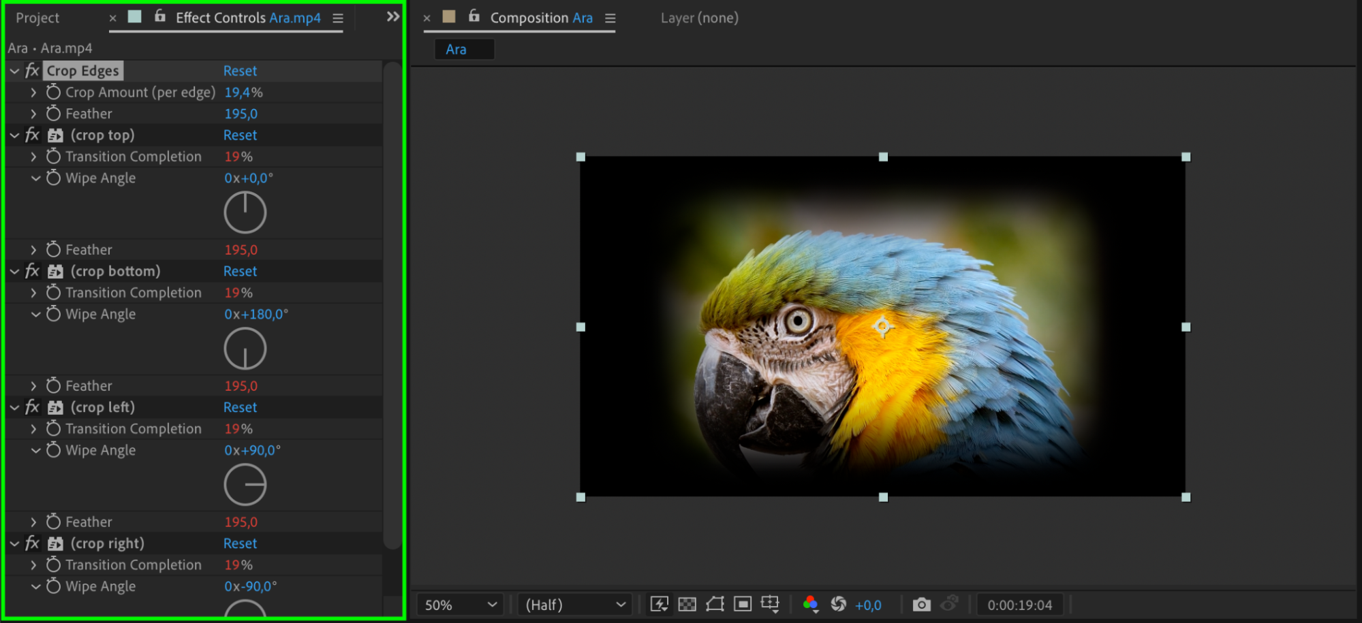
Task: Take a snapshot with camera icon
Action: pos(921,604)
